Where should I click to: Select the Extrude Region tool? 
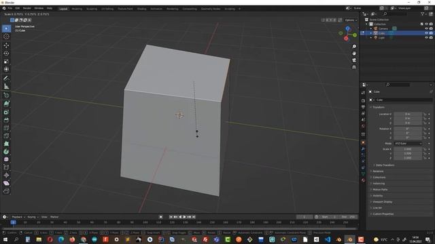[x=6, y=104]
